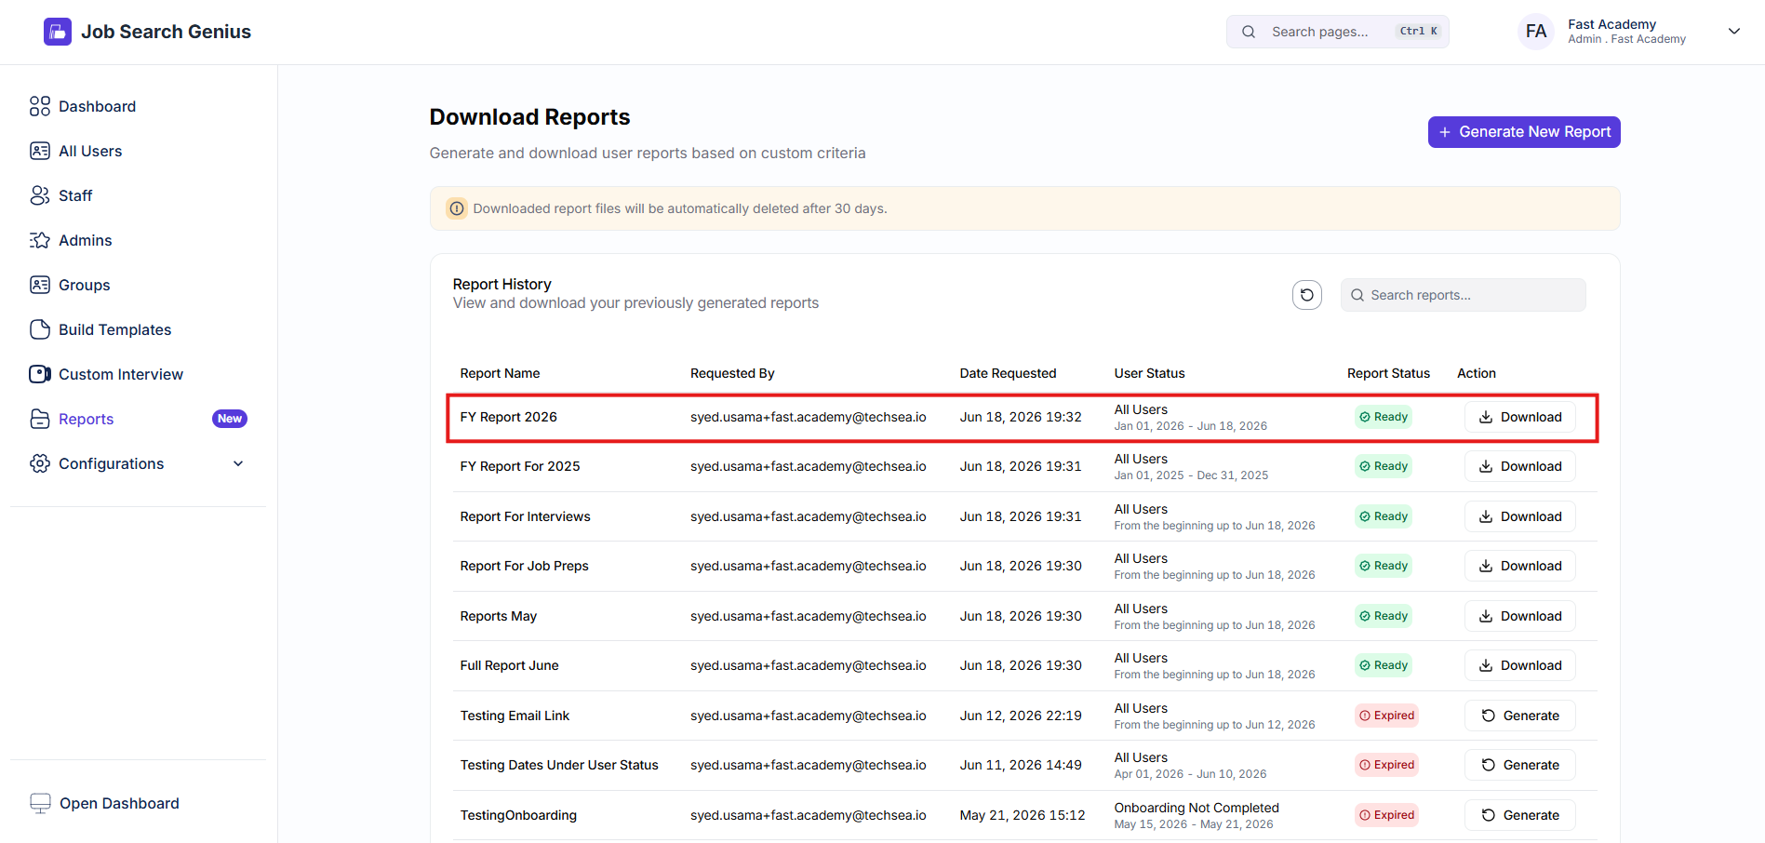Image resolution: width=1765 pixels, height=843 pixels.
Task: Click the Job Search Genius logo icon
Action: coord(58,32)
